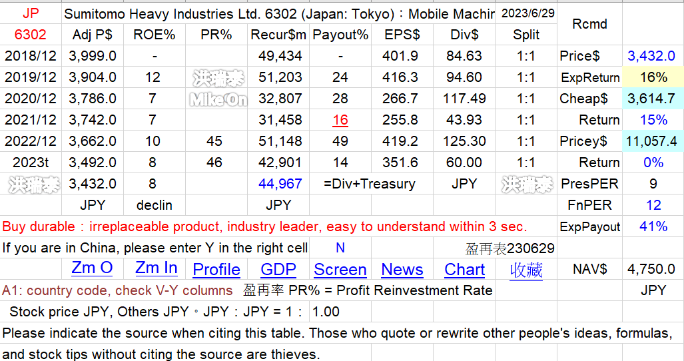
Task: Select the declin cell under ROE
Action: tap(155, 205)
